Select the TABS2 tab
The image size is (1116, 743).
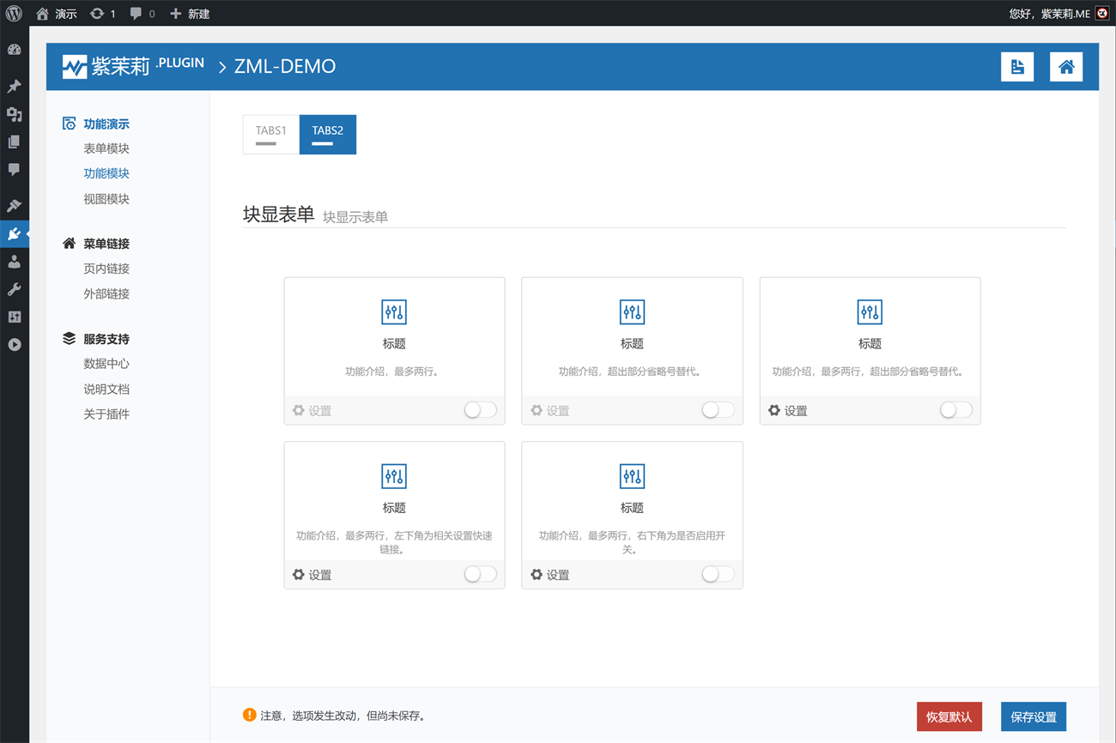tap(328, 135)
